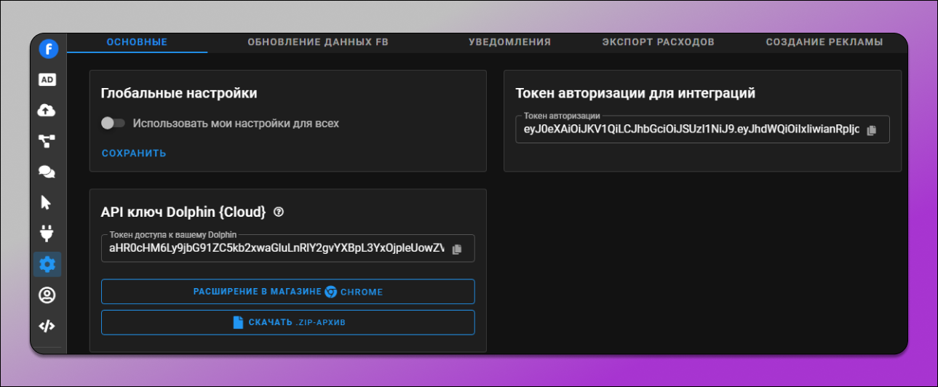This screenshot has width=938, height=387.
Task: Open the code brackets sidebar icon
Action: [47, 326]
